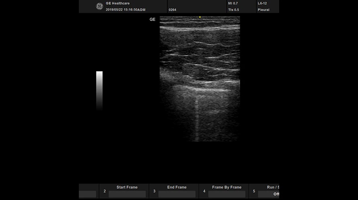Viewport: 358px width, 200px height.
Task: Click the date and time stamp
Action: 126,10
